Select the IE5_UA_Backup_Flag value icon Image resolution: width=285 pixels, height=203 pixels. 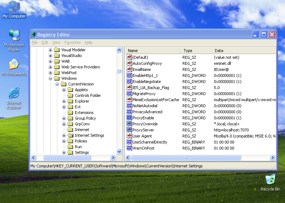pyautogui.click(x=129, y=87)
